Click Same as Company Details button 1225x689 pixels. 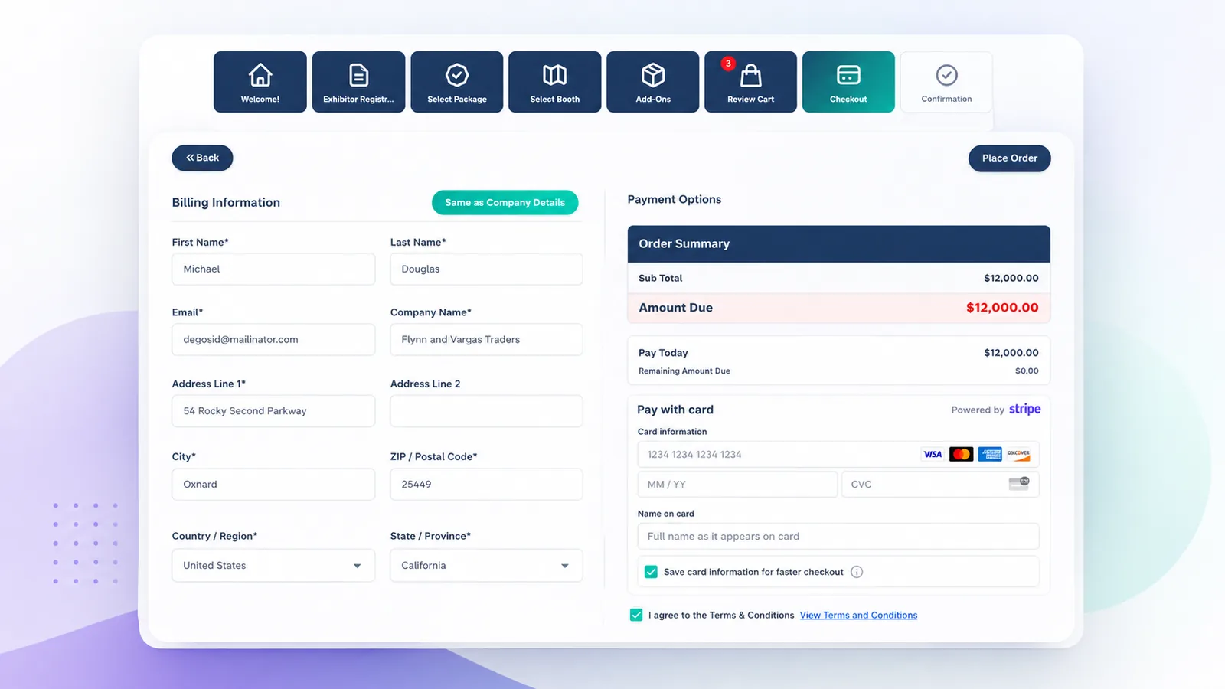point(505,202)
